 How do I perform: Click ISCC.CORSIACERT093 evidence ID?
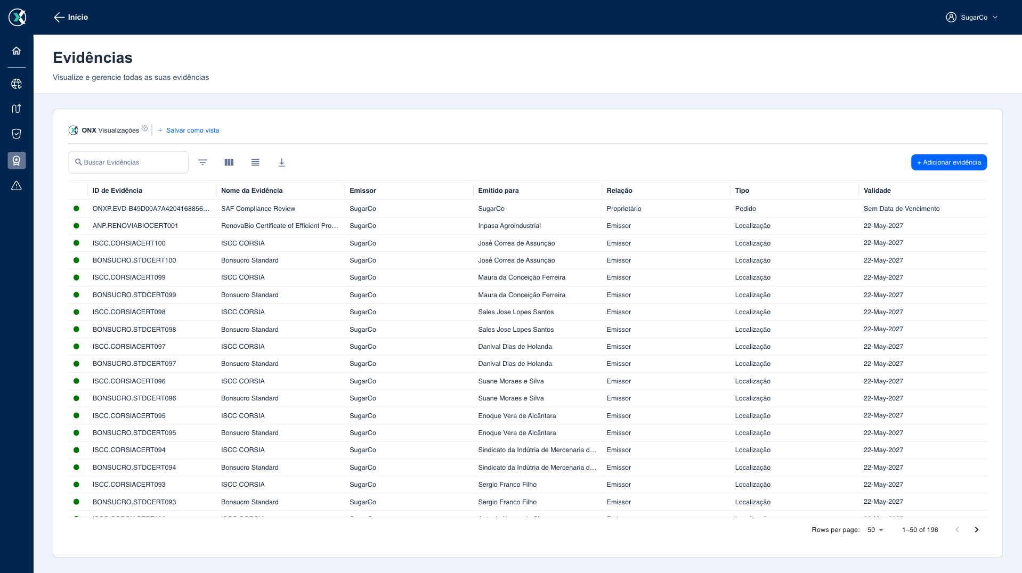(x=129, y=485)
